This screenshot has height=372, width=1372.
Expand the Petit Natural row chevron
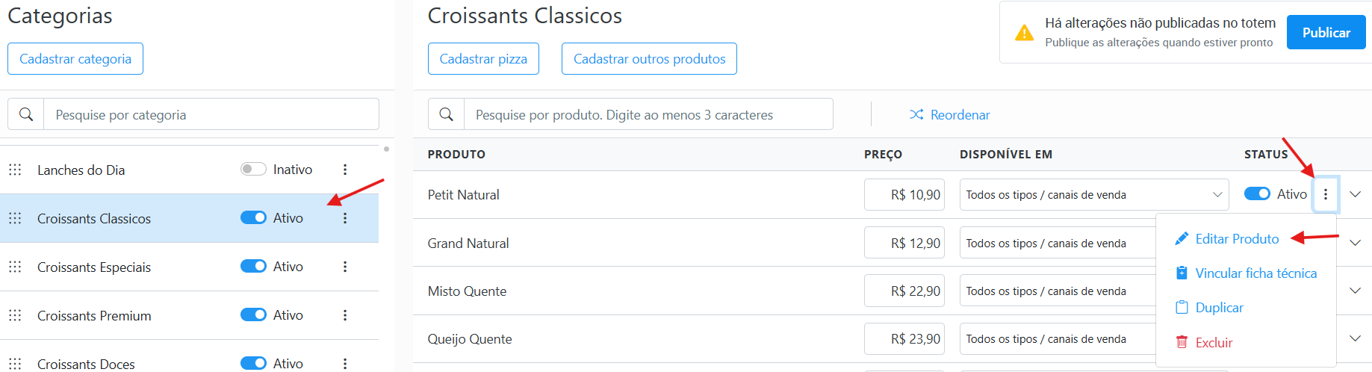click(1356, 194)
